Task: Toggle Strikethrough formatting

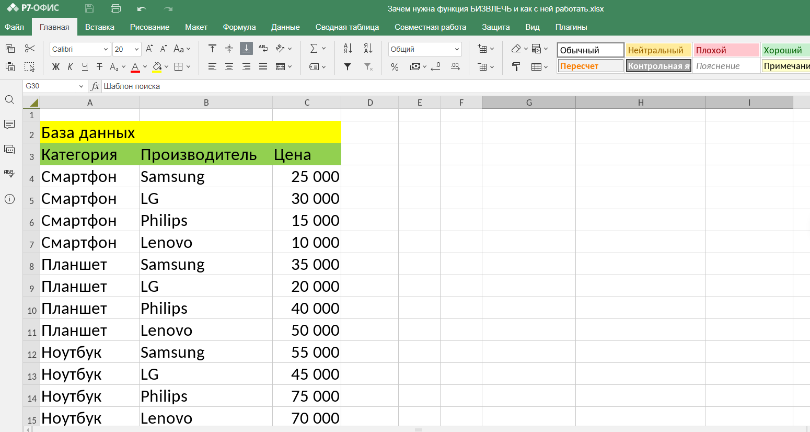Action: point(99,67)
